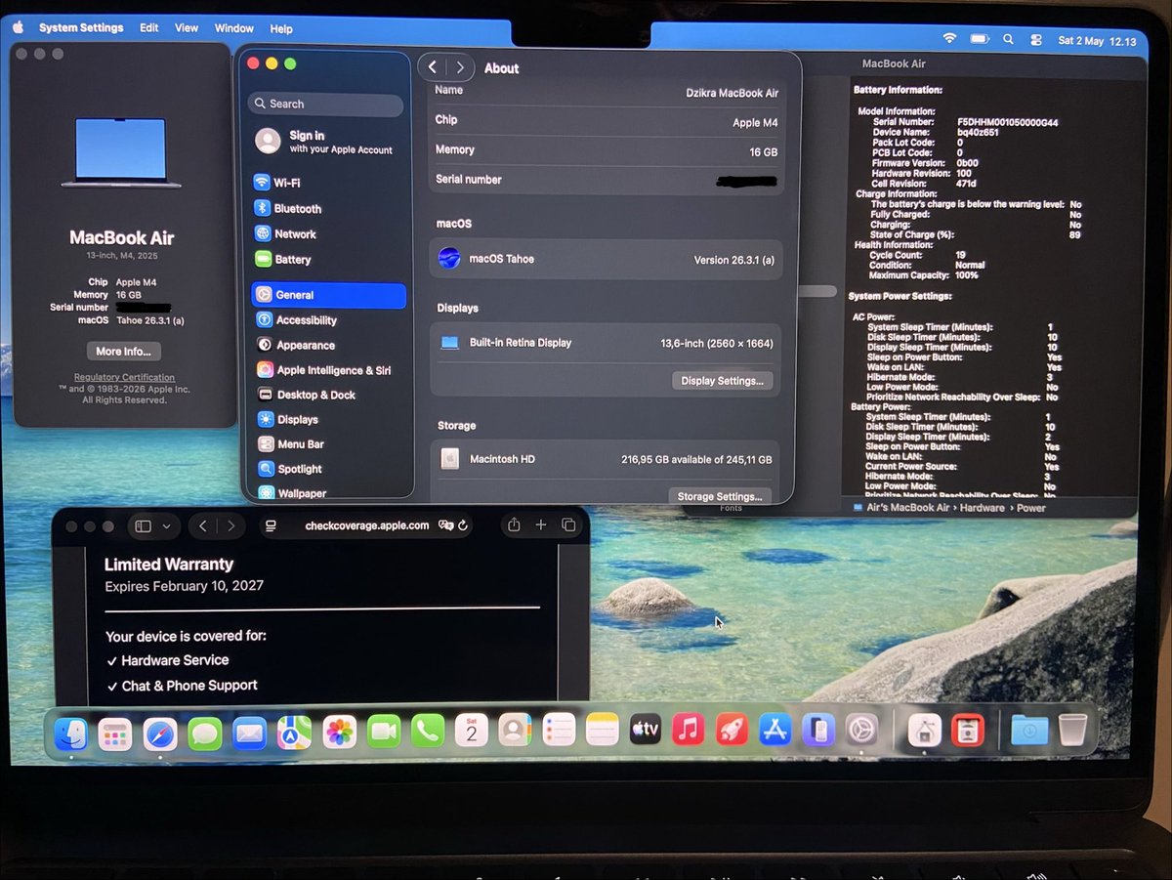The image size is (1172, 880).
Task: Open the Help menu
Action: [x=281, y=29]
